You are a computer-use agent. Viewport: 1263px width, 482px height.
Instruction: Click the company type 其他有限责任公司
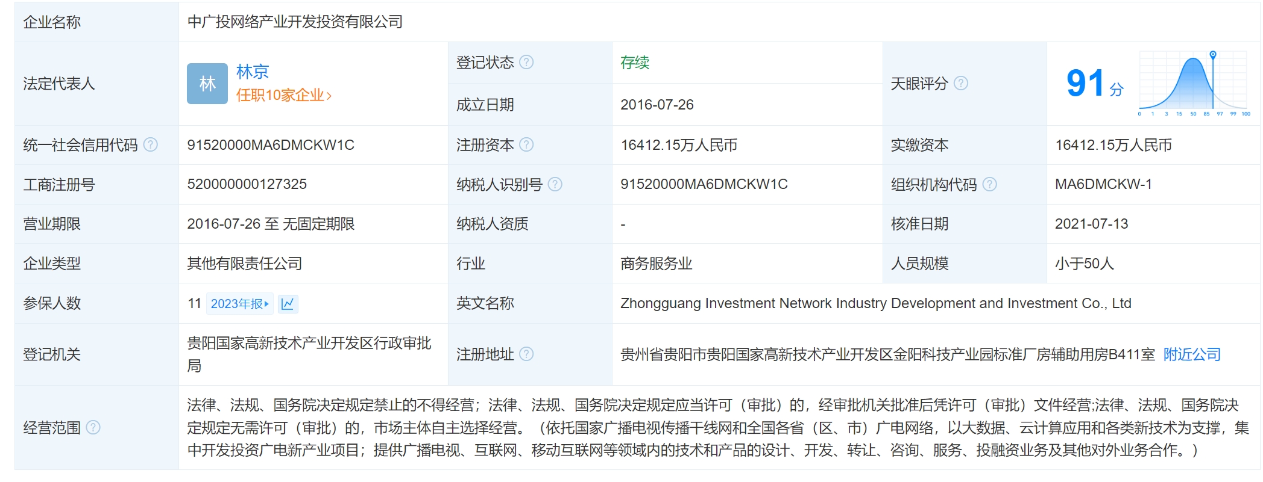[x=245, y=264]
